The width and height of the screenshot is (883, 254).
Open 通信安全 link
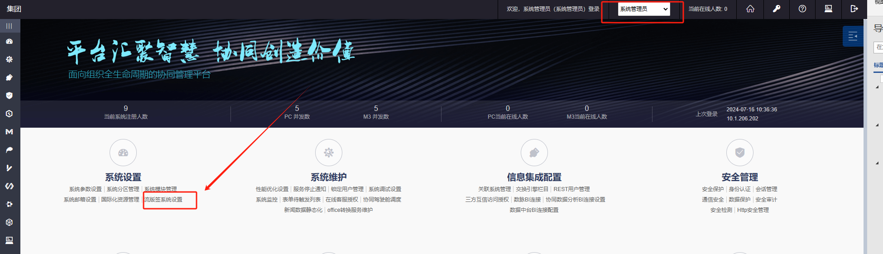(x=713, y=200)
